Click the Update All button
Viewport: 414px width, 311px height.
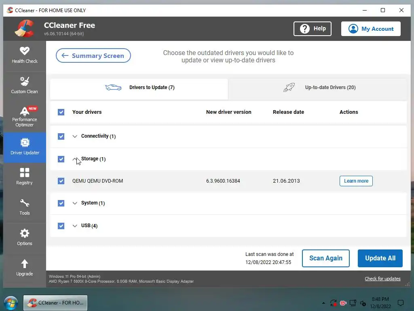tap(380, 258)
